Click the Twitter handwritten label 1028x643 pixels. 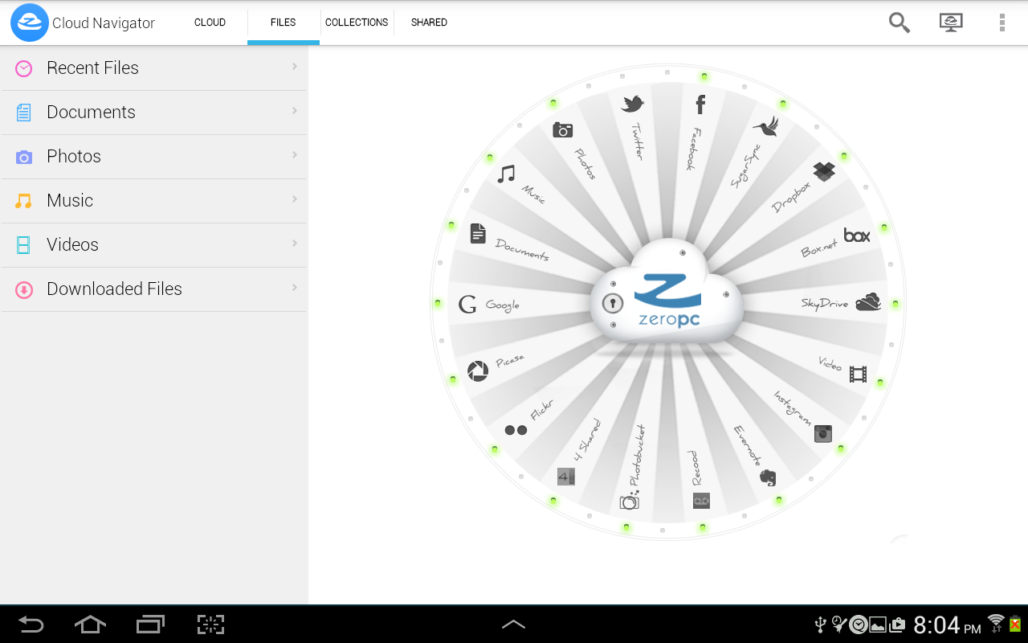tap(637, 141)
